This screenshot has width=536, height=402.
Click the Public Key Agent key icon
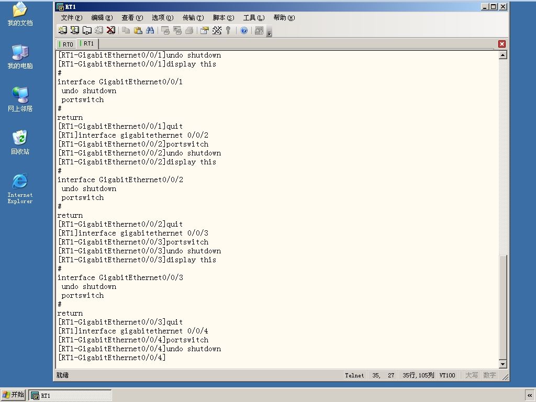point(228,30)
